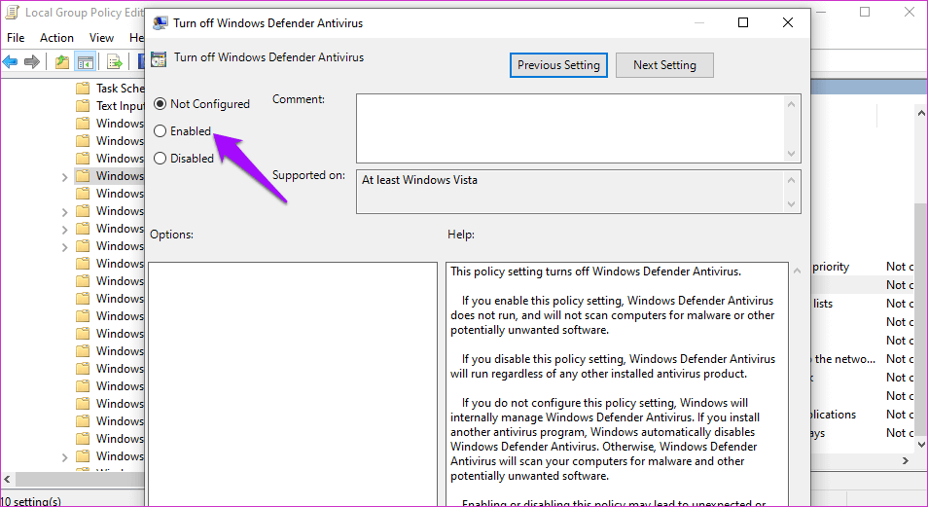Click the editor's right pane scroll-down arrow

click(x=921, y=444)
